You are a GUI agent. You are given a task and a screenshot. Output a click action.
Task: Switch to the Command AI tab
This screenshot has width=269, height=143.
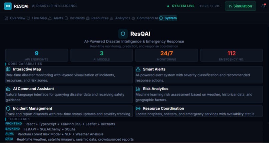click(x=145, y=18)
